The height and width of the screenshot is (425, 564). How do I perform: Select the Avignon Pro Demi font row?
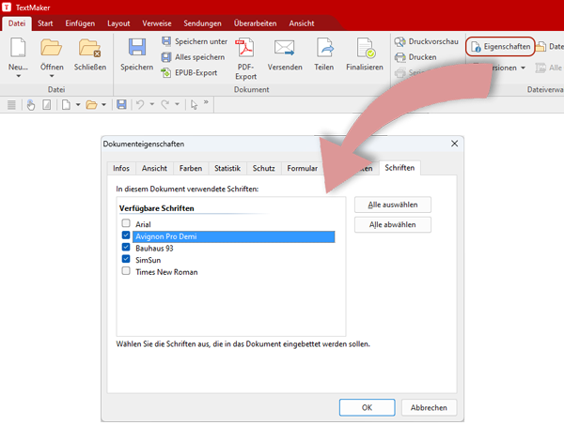pyautogui.click(x=233, y=236)
